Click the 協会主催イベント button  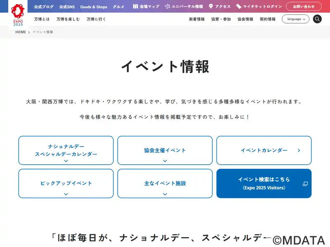click(165, 150)
